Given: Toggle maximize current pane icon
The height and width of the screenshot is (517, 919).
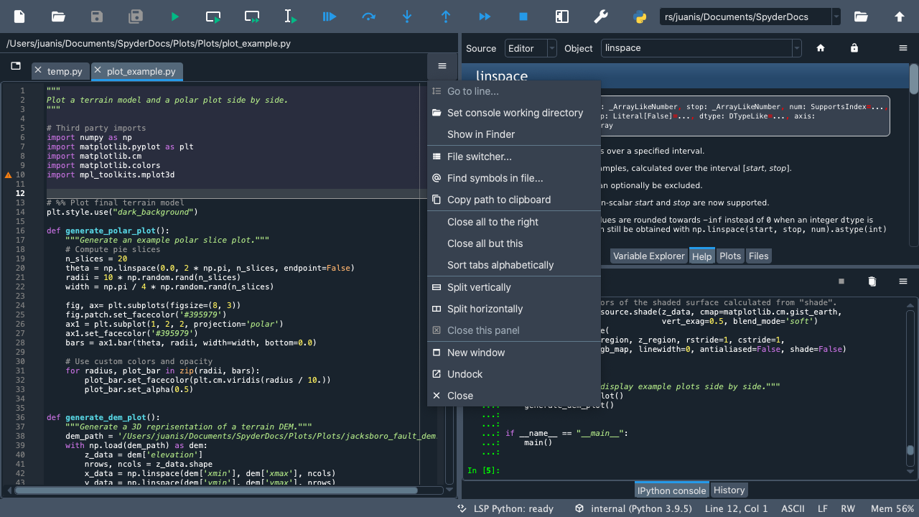Looking at the screenshot, I should click(x=562, y=17).
